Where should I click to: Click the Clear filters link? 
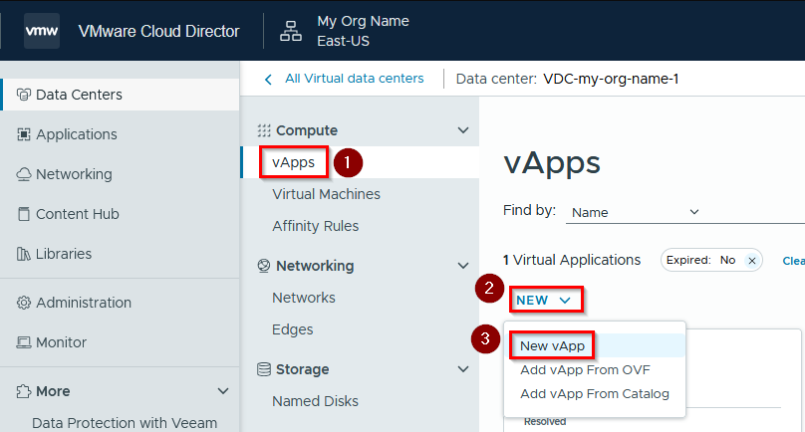click(793, 261)
